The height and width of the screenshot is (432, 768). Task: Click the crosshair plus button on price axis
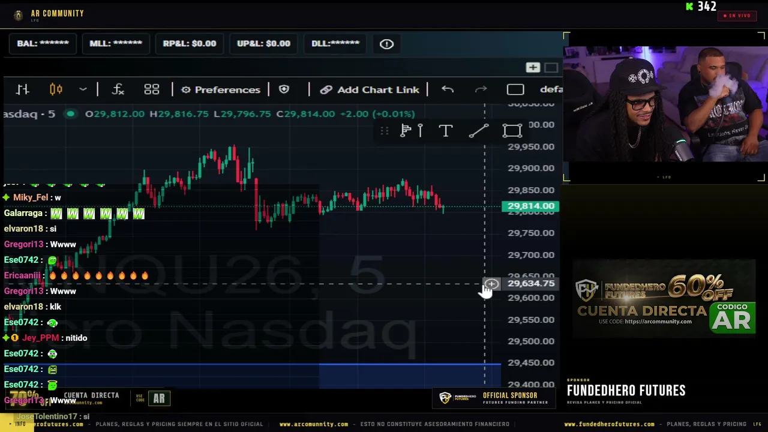tap(491, 284)
